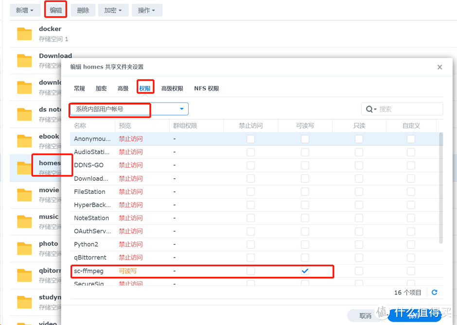Switch to the 高级 tab
The image size is (457, 325).
pos(123,88)
